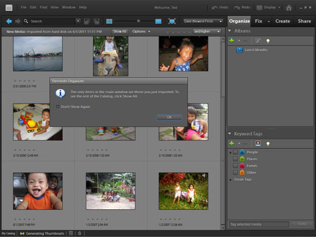Click the single photo view icon

(x=158, y=21)
